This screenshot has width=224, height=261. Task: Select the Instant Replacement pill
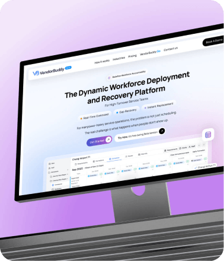[x=159, y=106]
